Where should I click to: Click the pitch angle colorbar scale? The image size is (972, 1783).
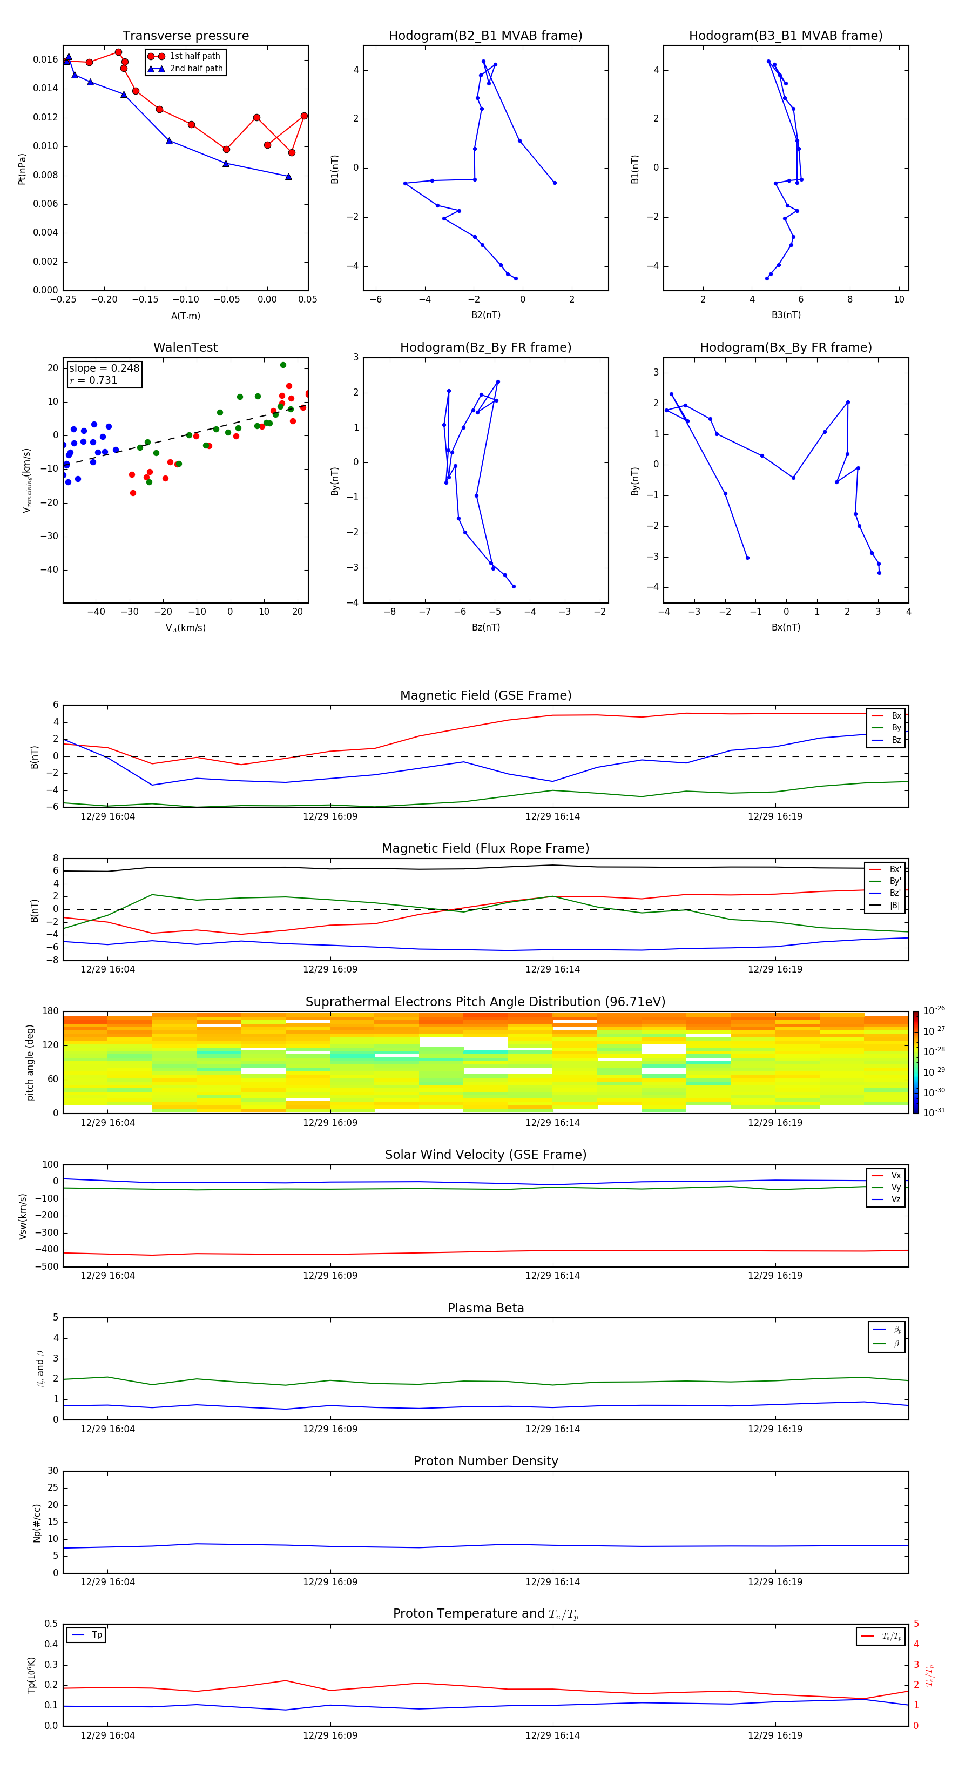tap(915, 1062)
